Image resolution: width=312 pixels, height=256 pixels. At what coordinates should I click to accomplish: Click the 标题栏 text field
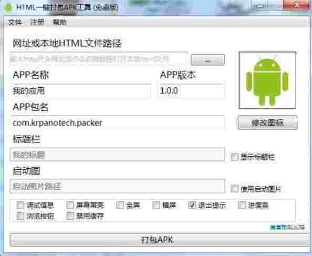117,155
